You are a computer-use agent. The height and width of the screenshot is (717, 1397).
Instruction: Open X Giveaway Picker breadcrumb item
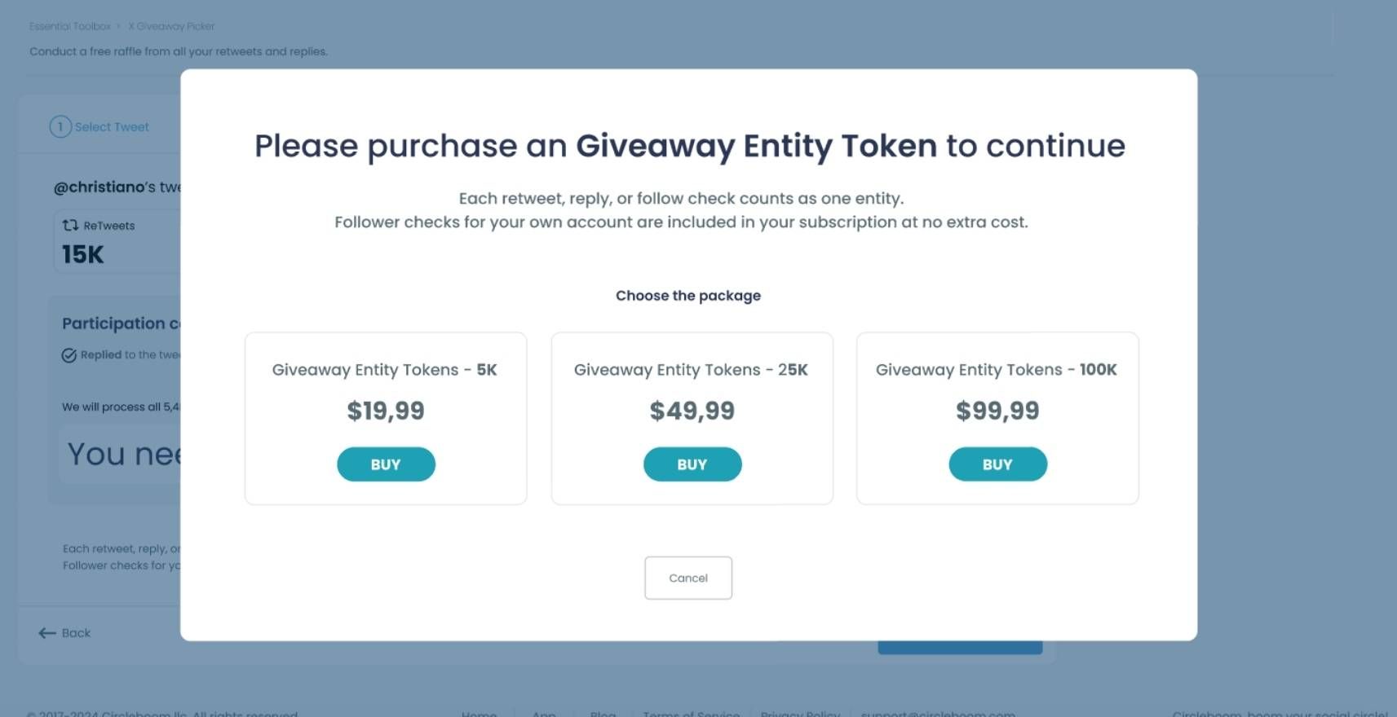tap(170, 26)
